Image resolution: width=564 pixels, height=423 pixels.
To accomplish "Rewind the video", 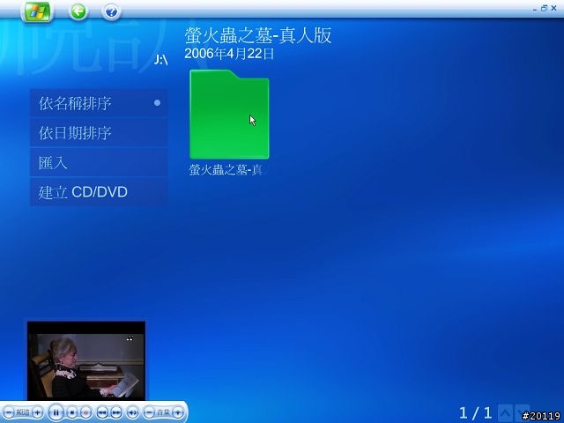I will coord(102,412).
